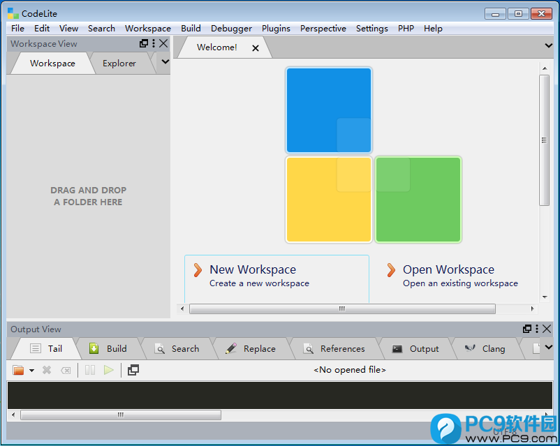Viewport: 560px width, 446px height.
Task: Click the welcome page horizontal scrollbar
Action: tap(342, 309)
